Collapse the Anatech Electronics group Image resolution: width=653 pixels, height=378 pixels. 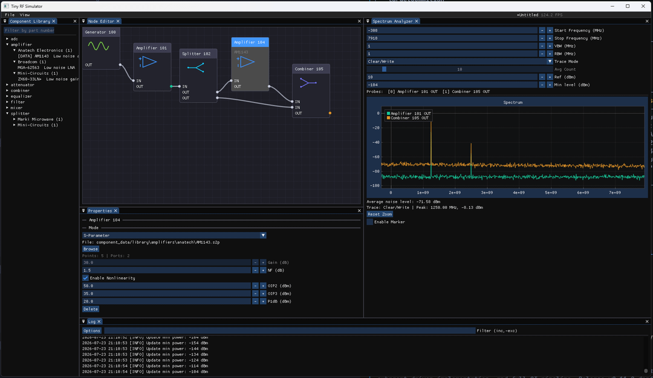tap(14, 50)
